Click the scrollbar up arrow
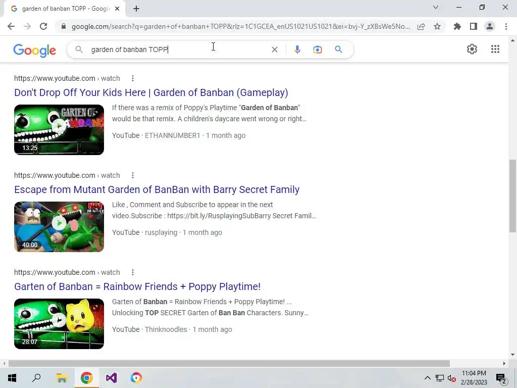The width and height of the screenshot is (517, 388). coord(512,40)
